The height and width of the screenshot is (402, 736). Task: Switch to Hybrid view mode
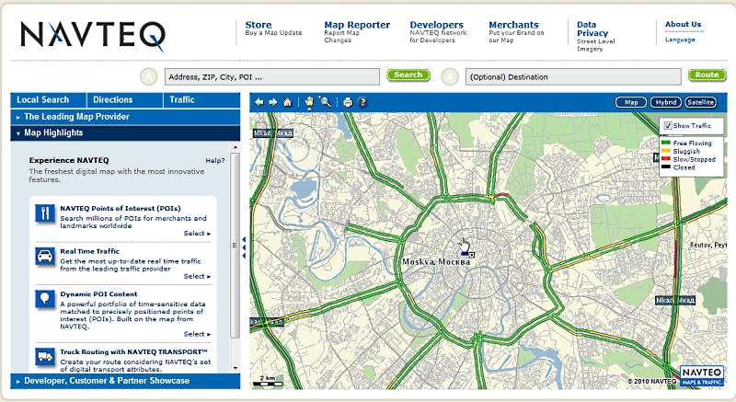[x=665, y=102]
